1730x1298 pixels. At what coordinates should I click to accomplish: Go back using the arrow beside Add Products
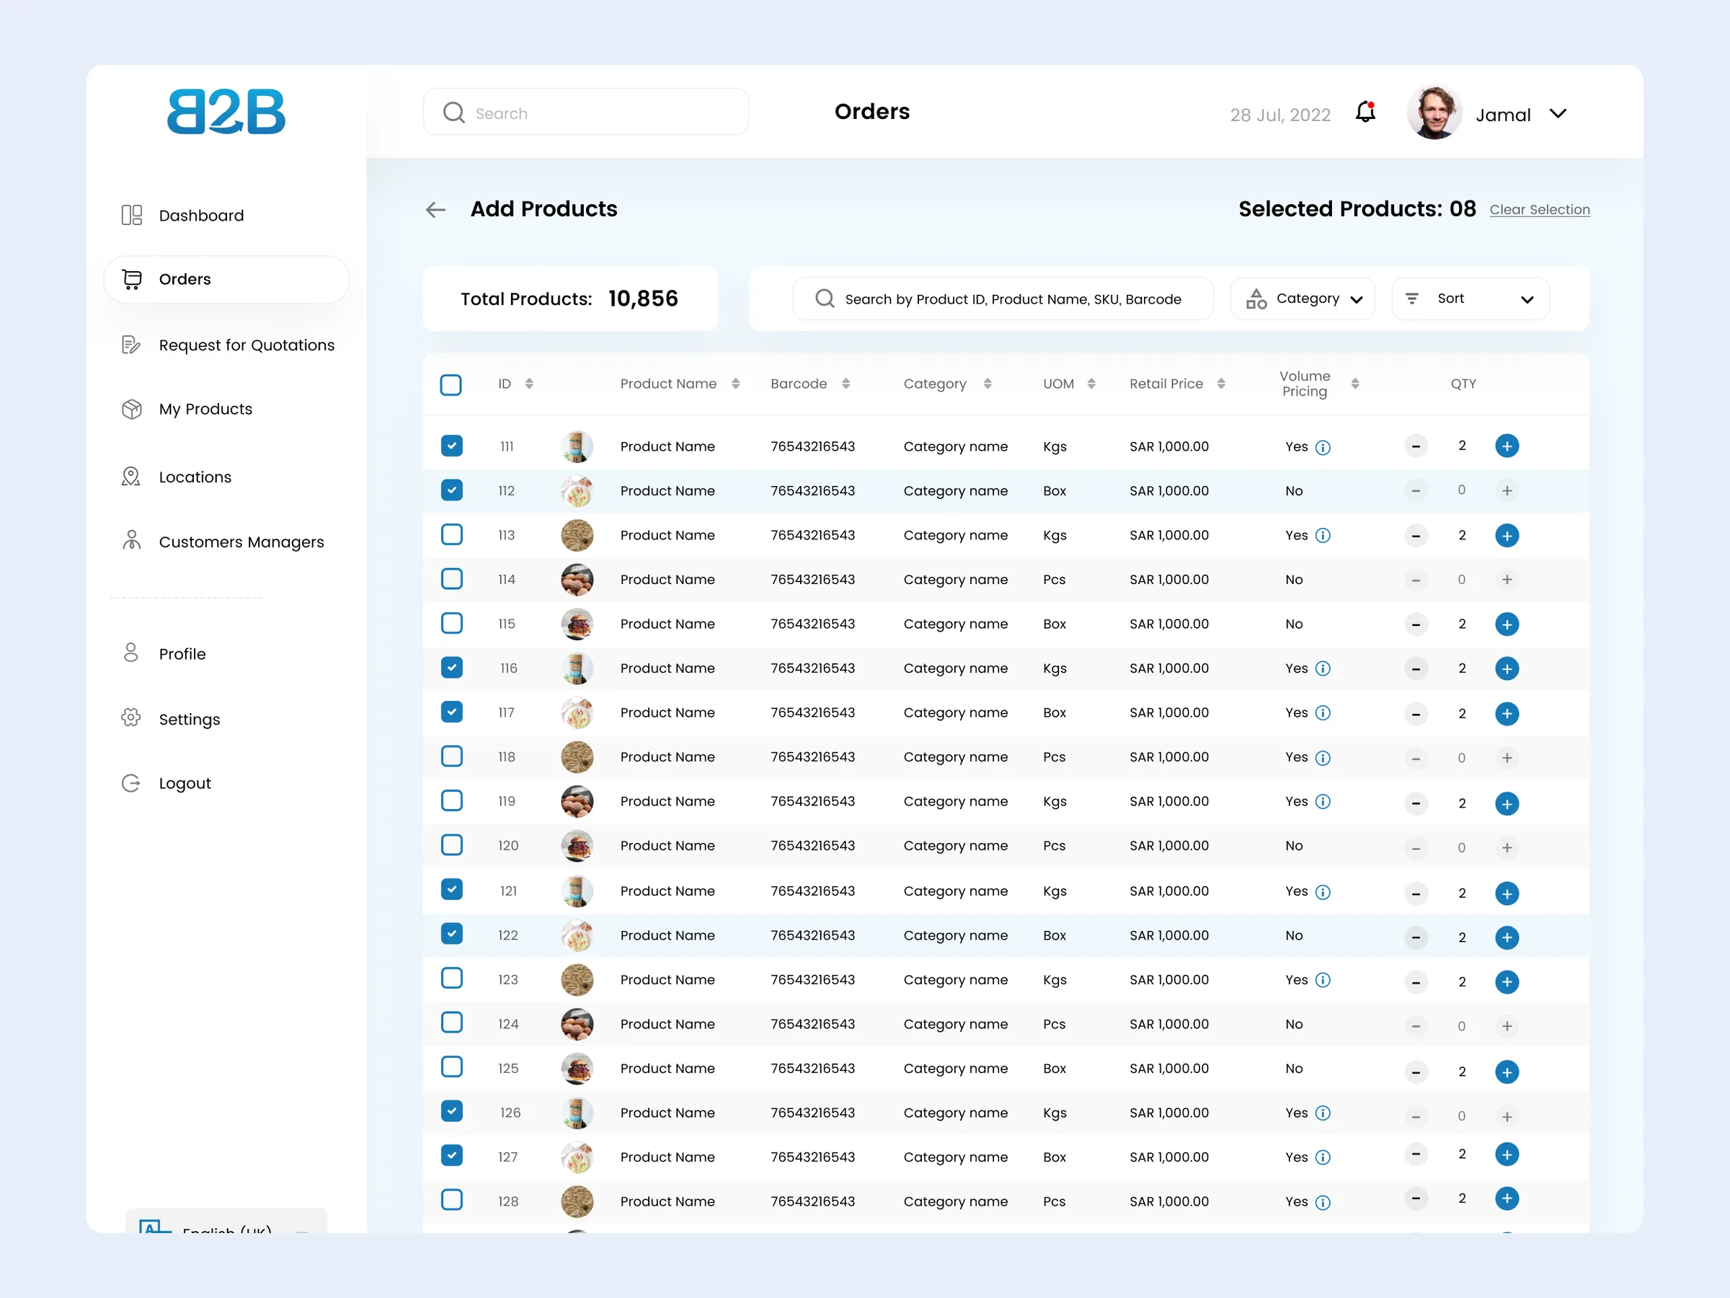[x=435, y=210]
